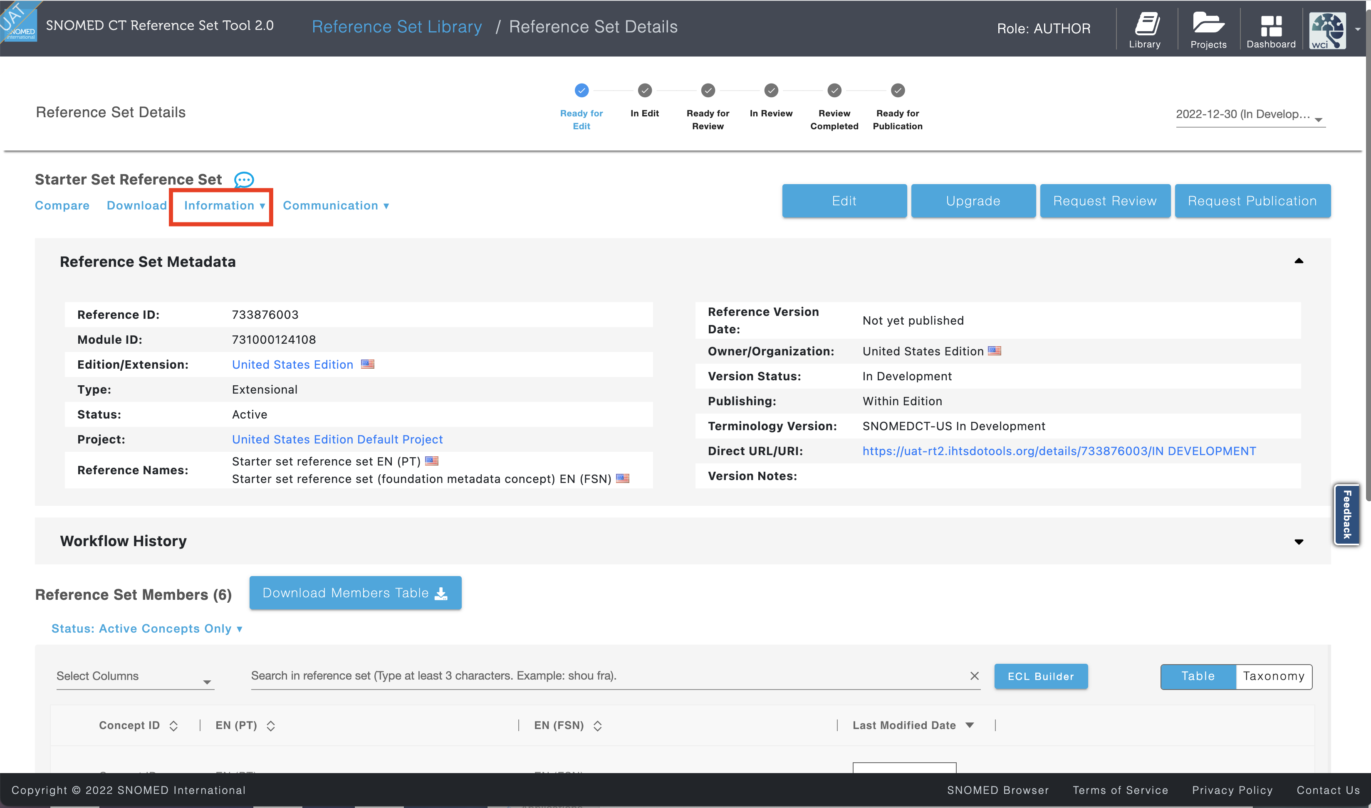1371x808 pixels.
Task: Open Privacy Policy footer link
Action: pos(1232,790)
